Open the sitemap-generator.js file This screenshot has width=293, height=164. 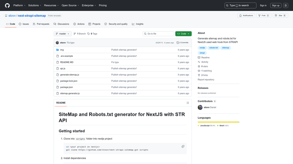(70, 93)
